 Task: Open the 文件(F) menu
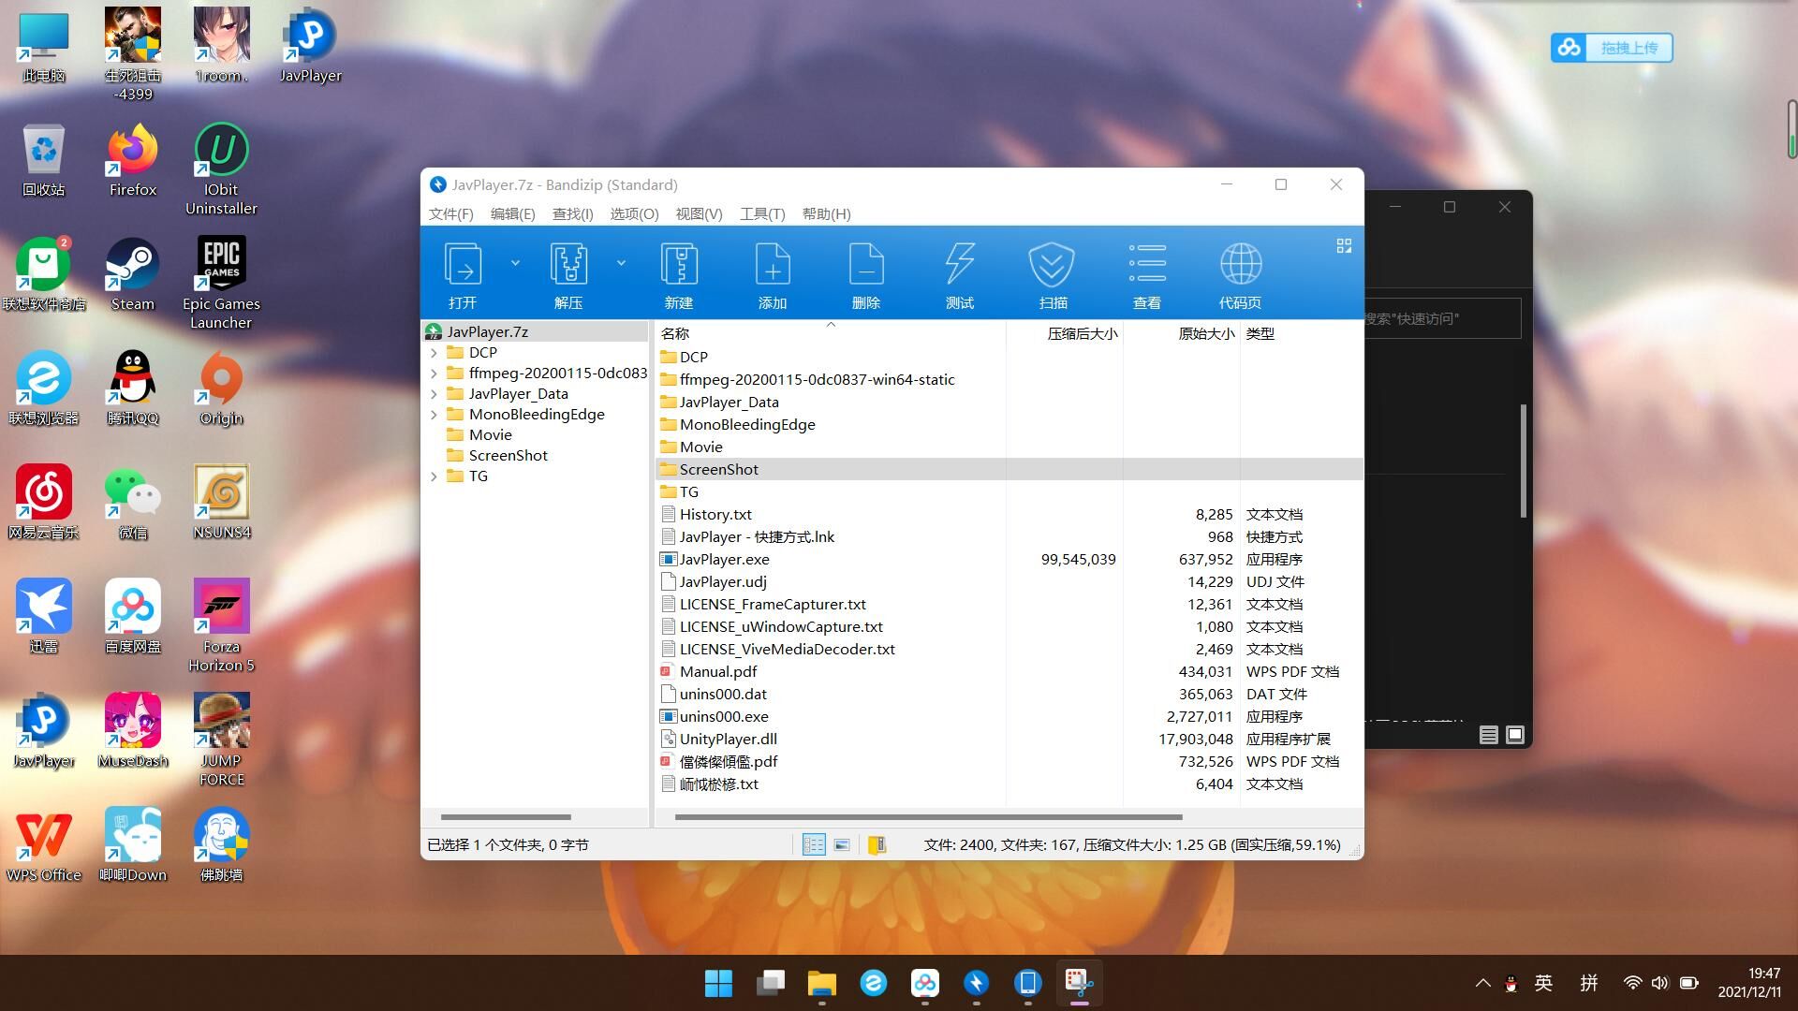click(450, 213)
